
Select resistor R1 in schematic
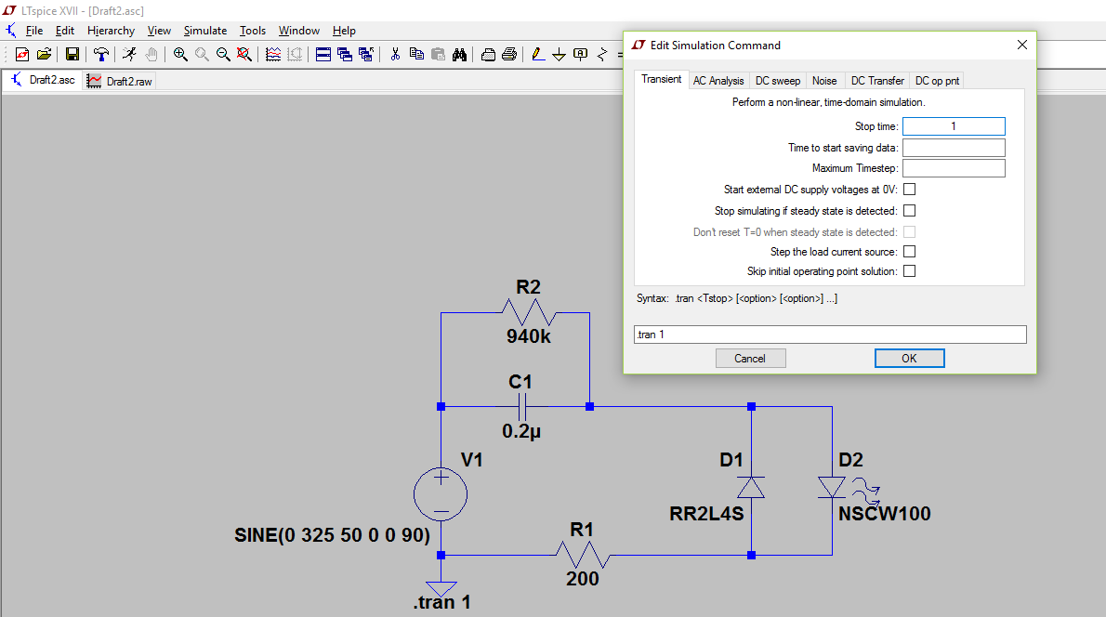(583, 555)
